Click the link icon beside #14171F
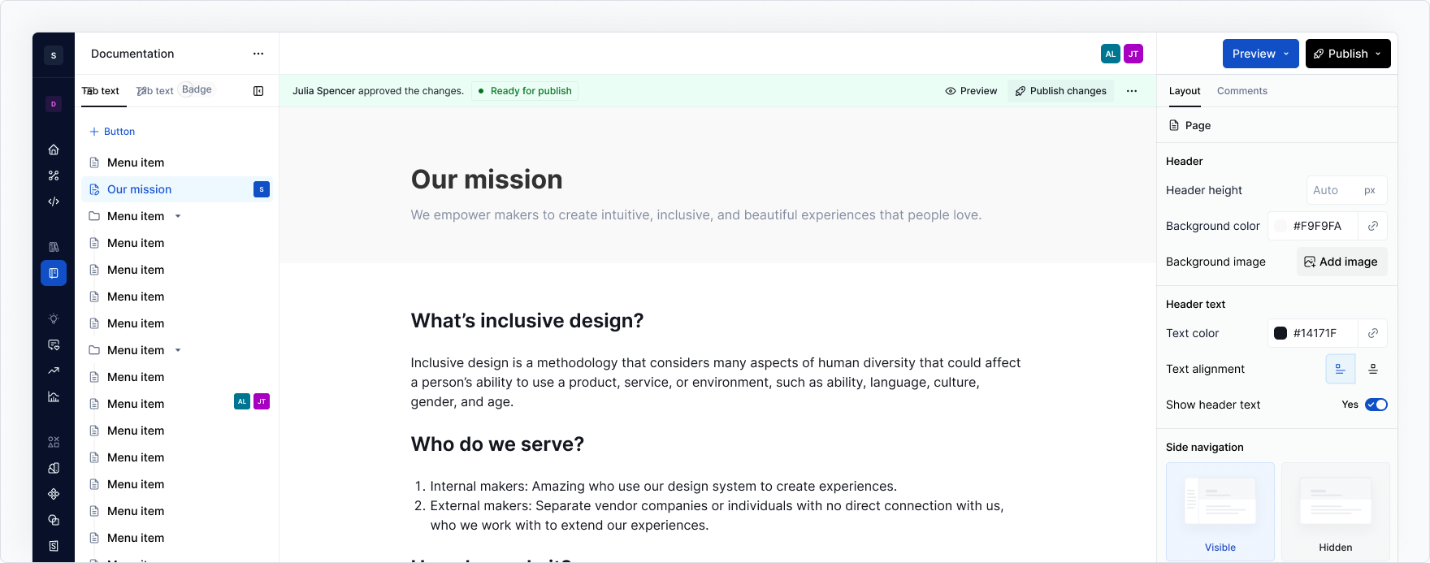1430x563 pixels. coord(1373,333)
